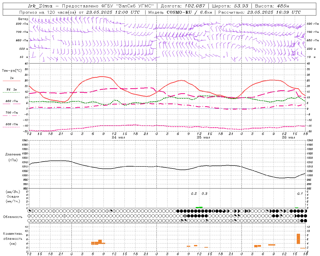
Task: Click the "25 мая" date label
Action: click(x=203, y=137)
